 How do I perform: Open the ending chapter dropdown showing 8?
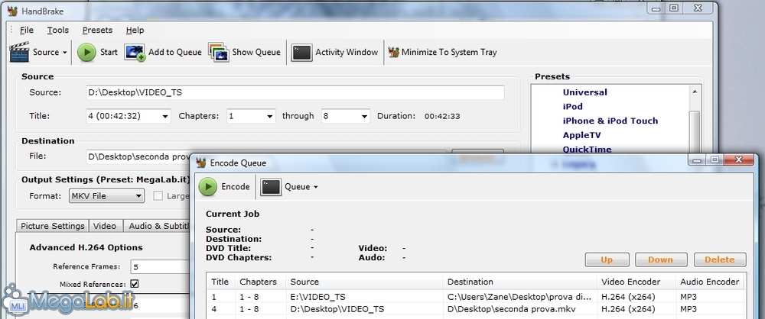coord(346,117)
